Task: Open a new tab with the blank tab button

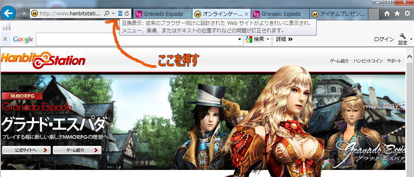Action: pyautogui.click(x=374, y=14)
